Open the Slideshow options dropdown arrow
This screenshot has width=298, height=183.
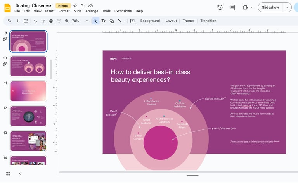click(x=287, y=7)
